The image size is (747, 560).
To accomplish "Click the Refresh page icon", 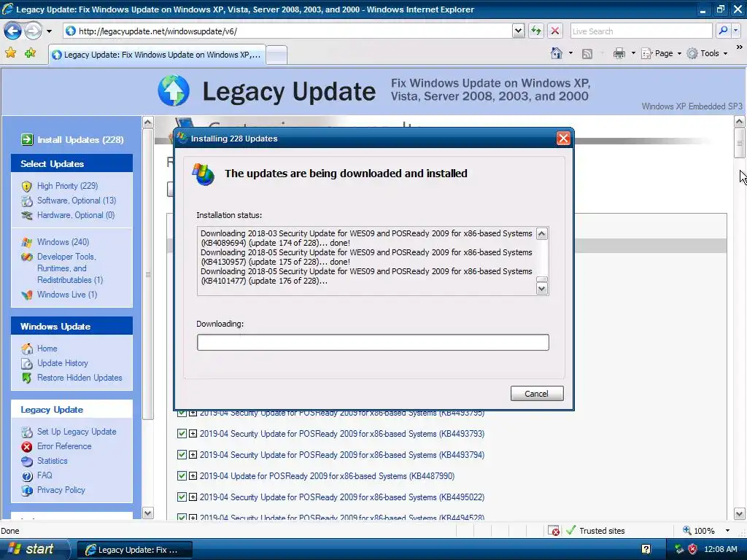I will point(536,31).
